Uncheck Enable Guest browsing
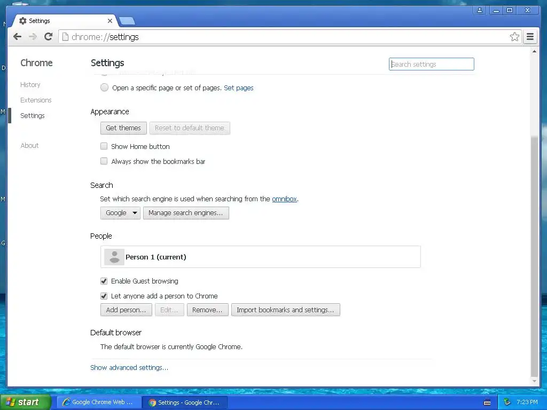The width and height of the screenshot is (547, 410). click(x=104, y=281)
